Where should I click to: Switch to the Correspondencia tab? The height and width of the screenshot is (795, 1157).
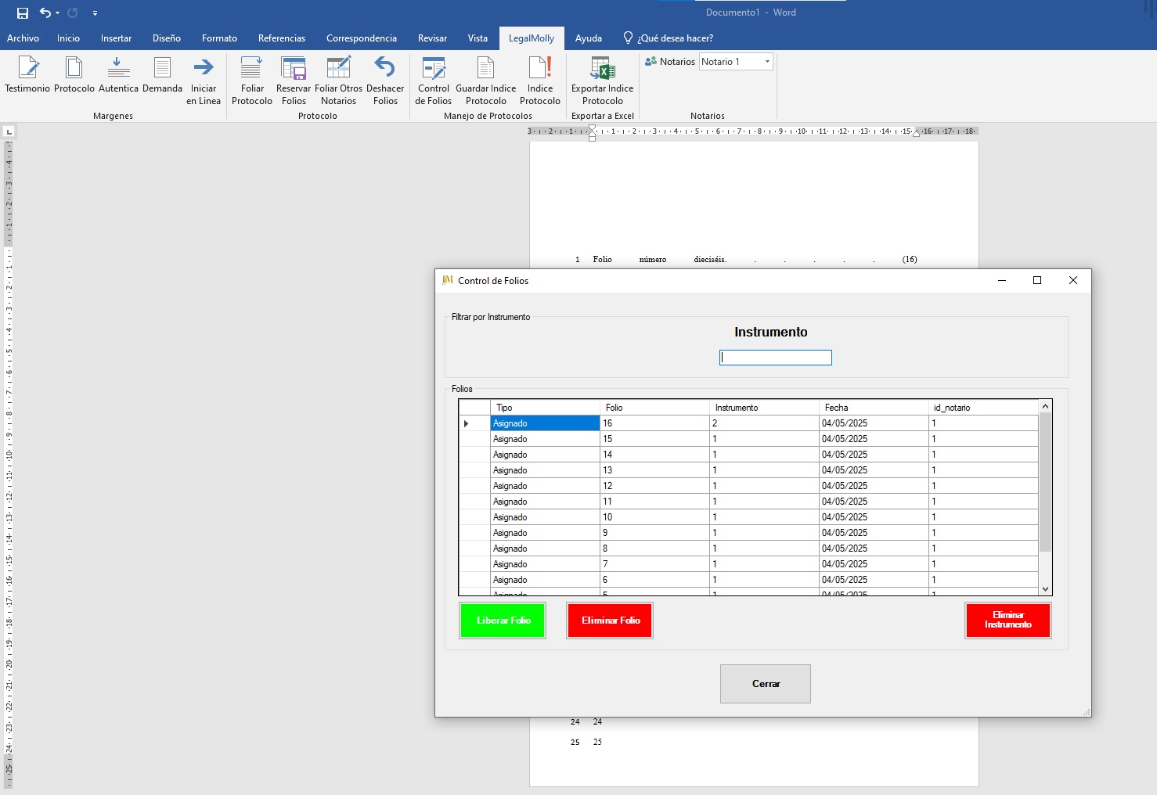pos(362,38)
